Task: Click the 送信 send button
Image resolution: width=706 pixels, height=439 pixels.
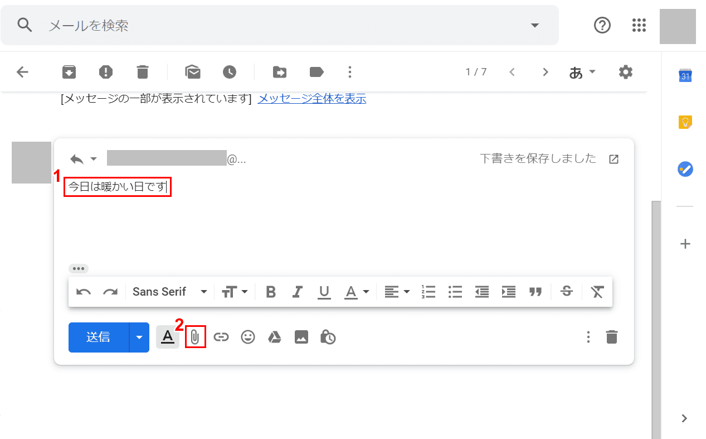Action: click(x=99, y=337)
